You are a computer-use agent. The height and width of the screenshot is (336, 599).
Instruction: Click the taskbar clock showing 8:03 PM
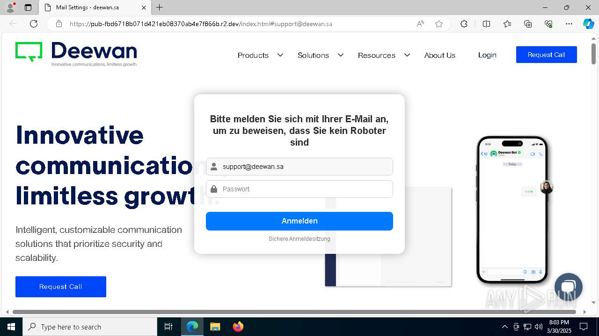pyautogui.click(x=559, y=327)
